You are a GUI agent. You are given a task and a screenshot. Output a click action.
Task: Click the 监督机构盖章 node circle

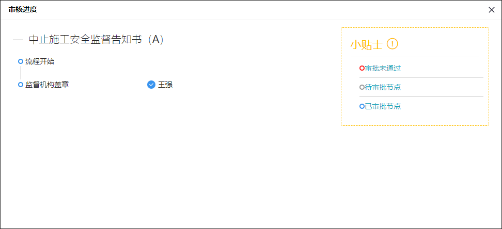pos(21,85)
